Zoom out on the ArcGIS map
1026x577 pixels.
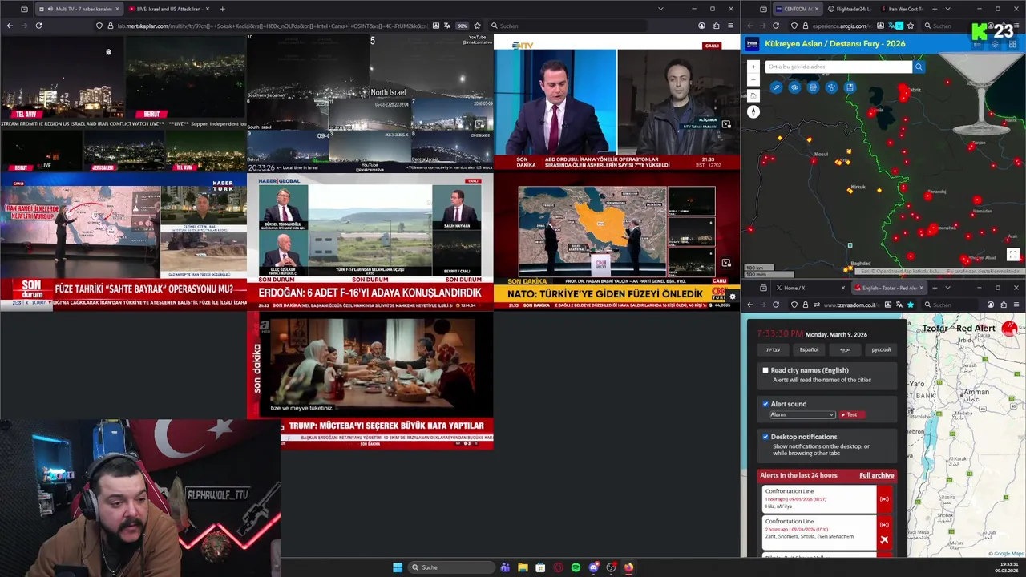pyautogui.click(x=753, y=79)
